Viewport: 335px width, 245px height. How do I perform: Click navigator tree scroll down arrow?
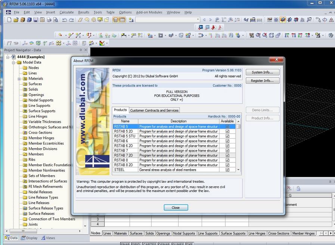(x=85, y=226)
